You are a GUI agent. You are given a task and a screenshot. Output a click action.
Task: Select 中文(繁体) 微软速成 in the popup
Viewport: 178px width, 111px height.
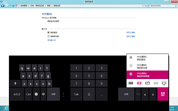click(x=147, y=58)
